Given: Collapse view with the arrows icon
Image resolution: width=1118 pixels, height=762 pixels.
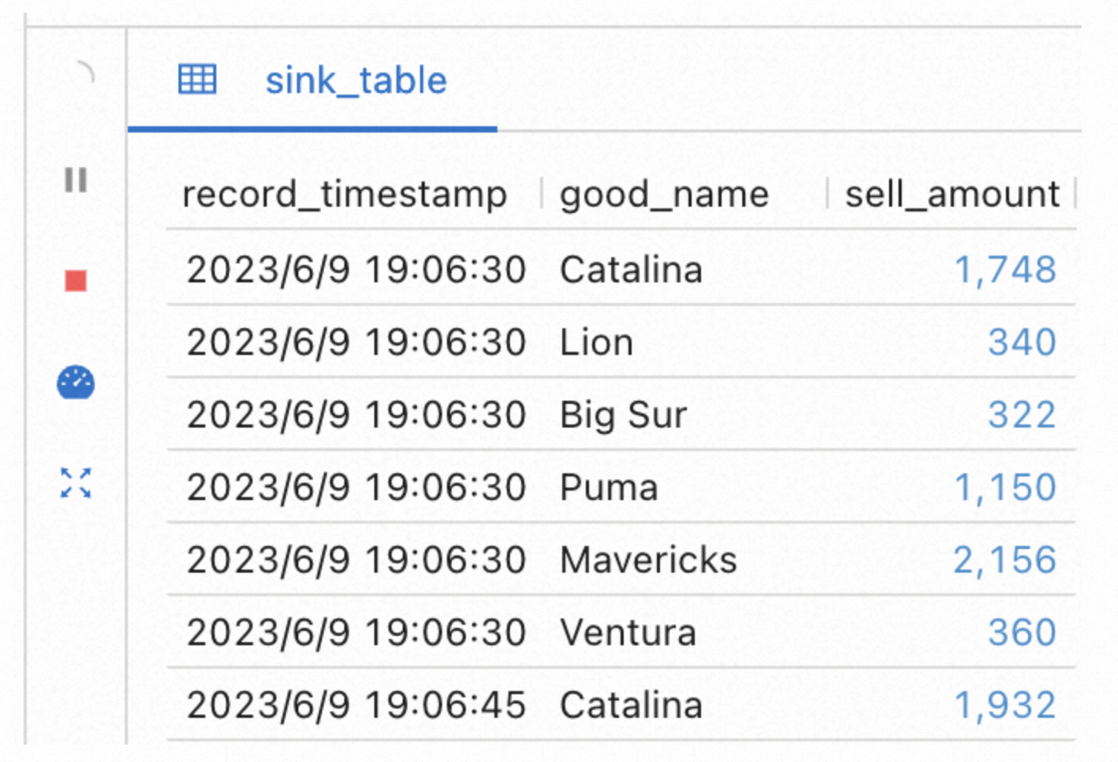Looking at the screenshot, I should pyautogui.click(x=76, y=483).
